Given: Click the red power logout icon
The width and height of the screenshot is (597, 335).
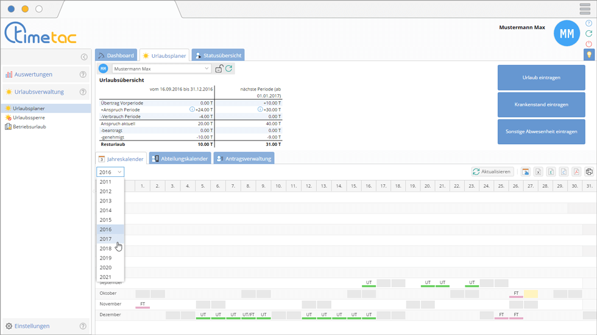Looking at the screenshot, I should [588, 44].
